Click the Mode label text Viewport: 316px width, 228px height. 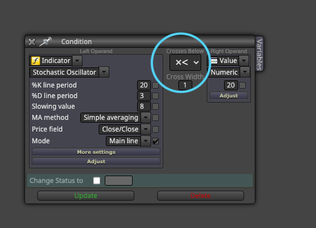[41, 141]
